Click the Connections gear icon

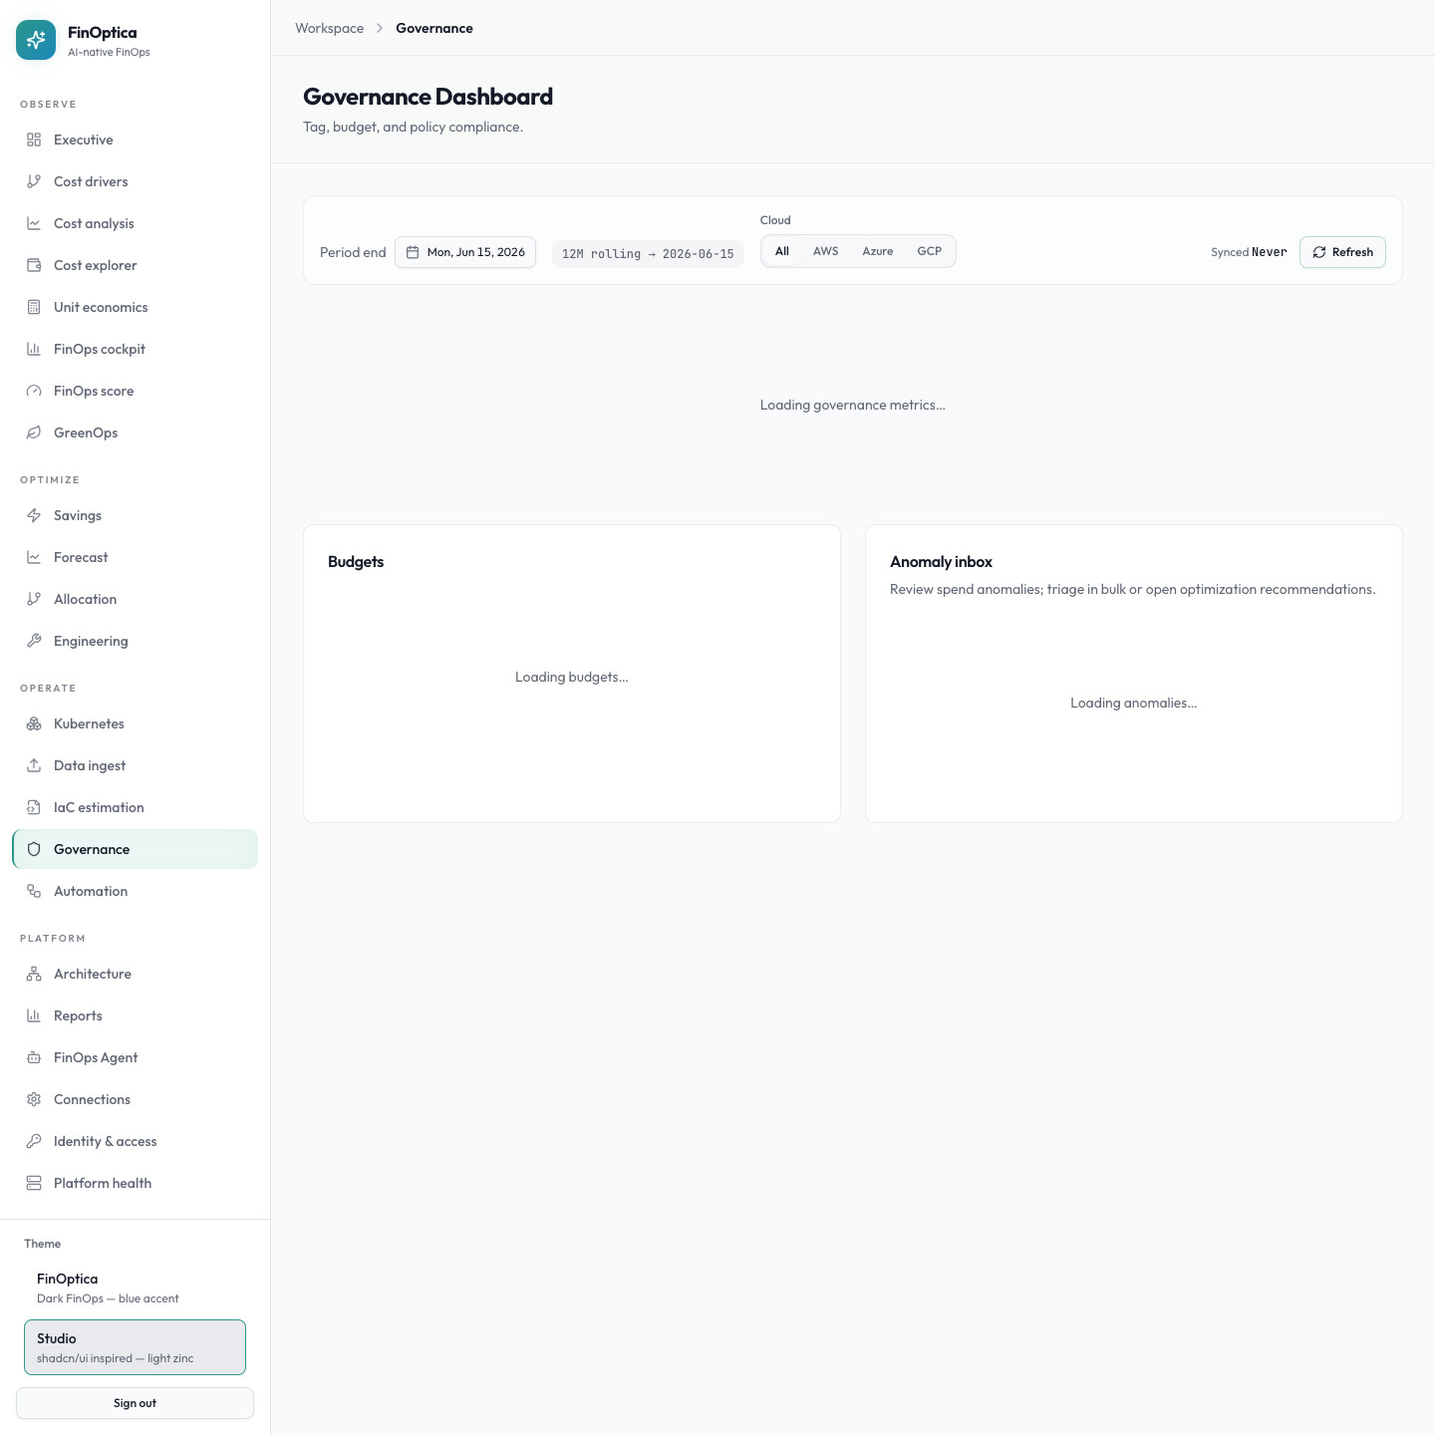34,1099
